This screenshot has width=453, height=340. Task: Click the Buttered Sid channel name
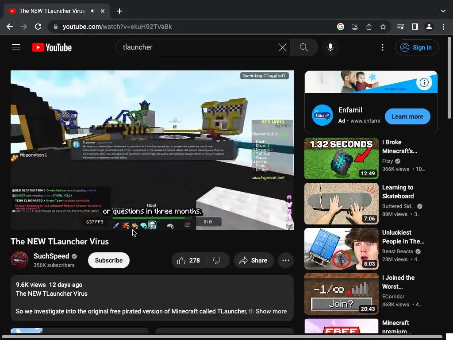tap(399, 206)
